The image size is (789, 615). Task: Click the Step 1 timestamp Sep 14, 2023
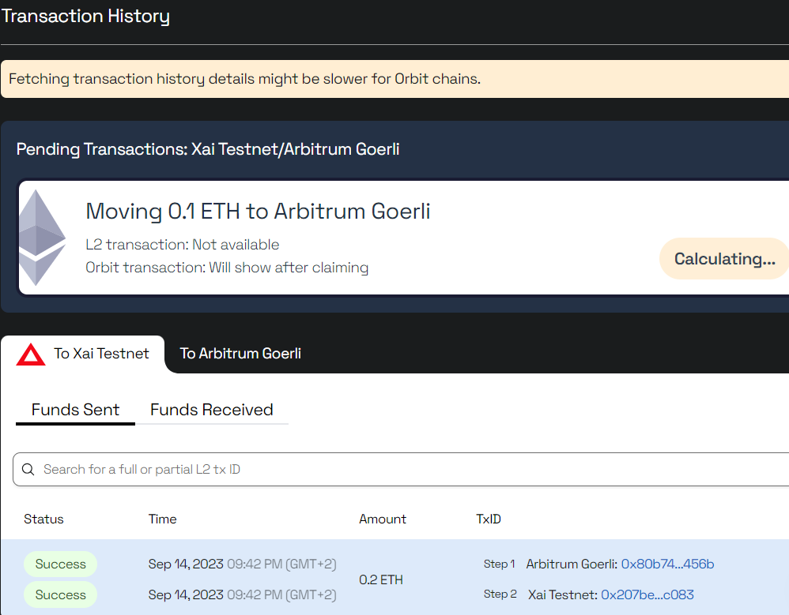tap(243, 564)
